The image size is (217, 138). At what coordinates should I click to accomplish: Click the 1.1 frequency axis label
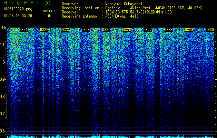click(3, 45)
